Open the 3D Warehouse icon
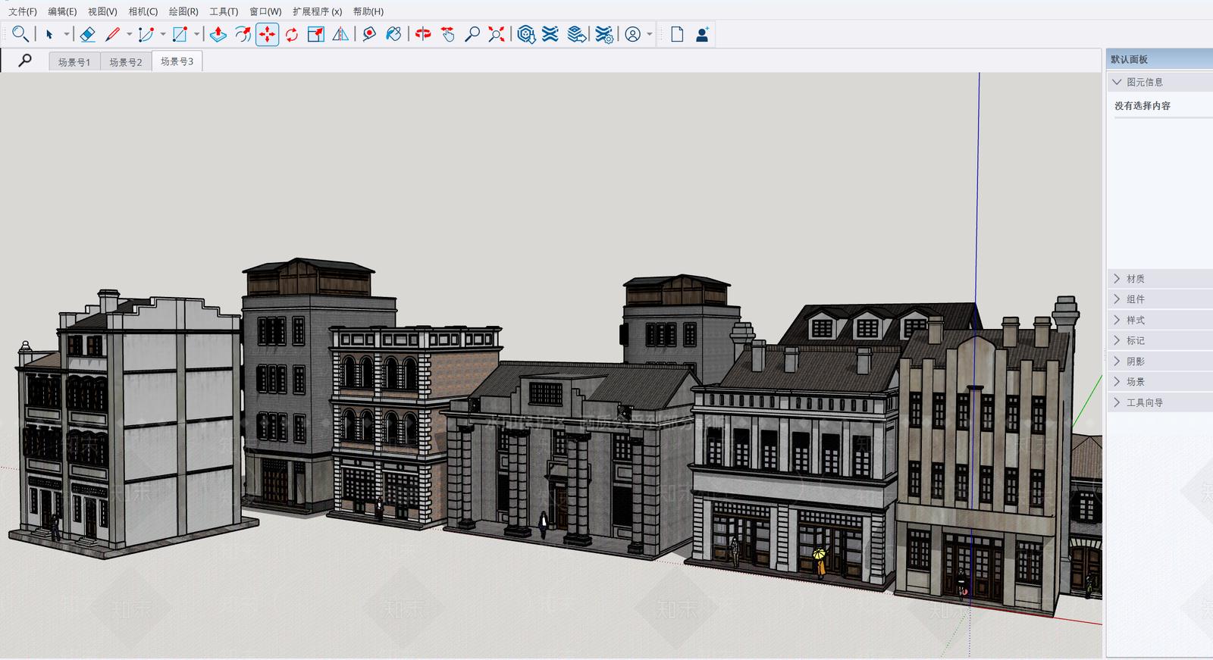 coord(526,34)
